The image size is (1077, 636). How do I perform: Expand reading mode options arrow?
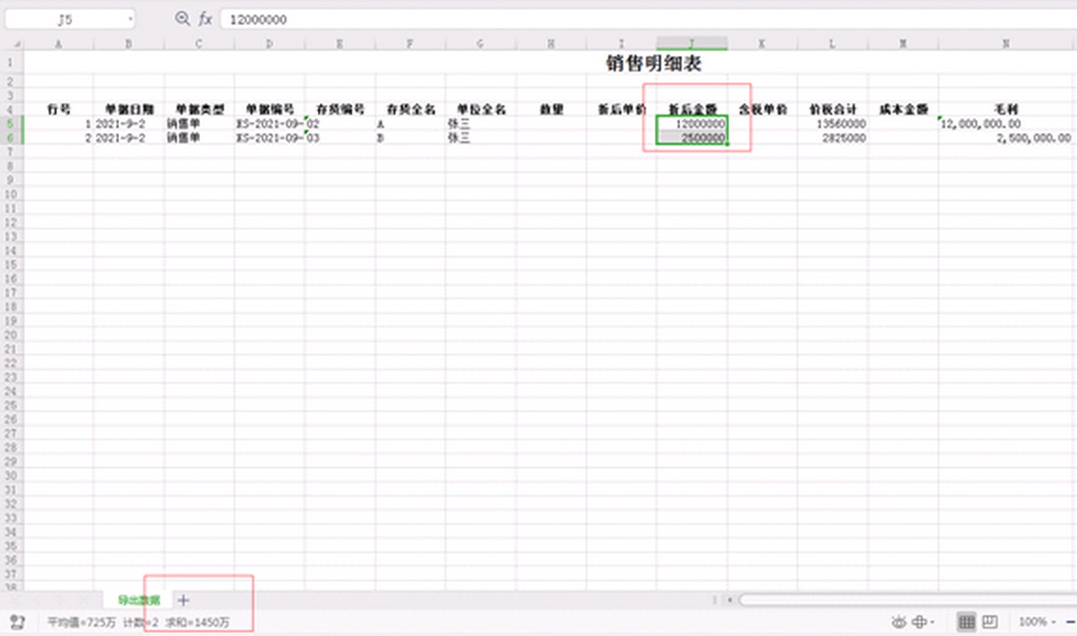[x=932, y=621]
